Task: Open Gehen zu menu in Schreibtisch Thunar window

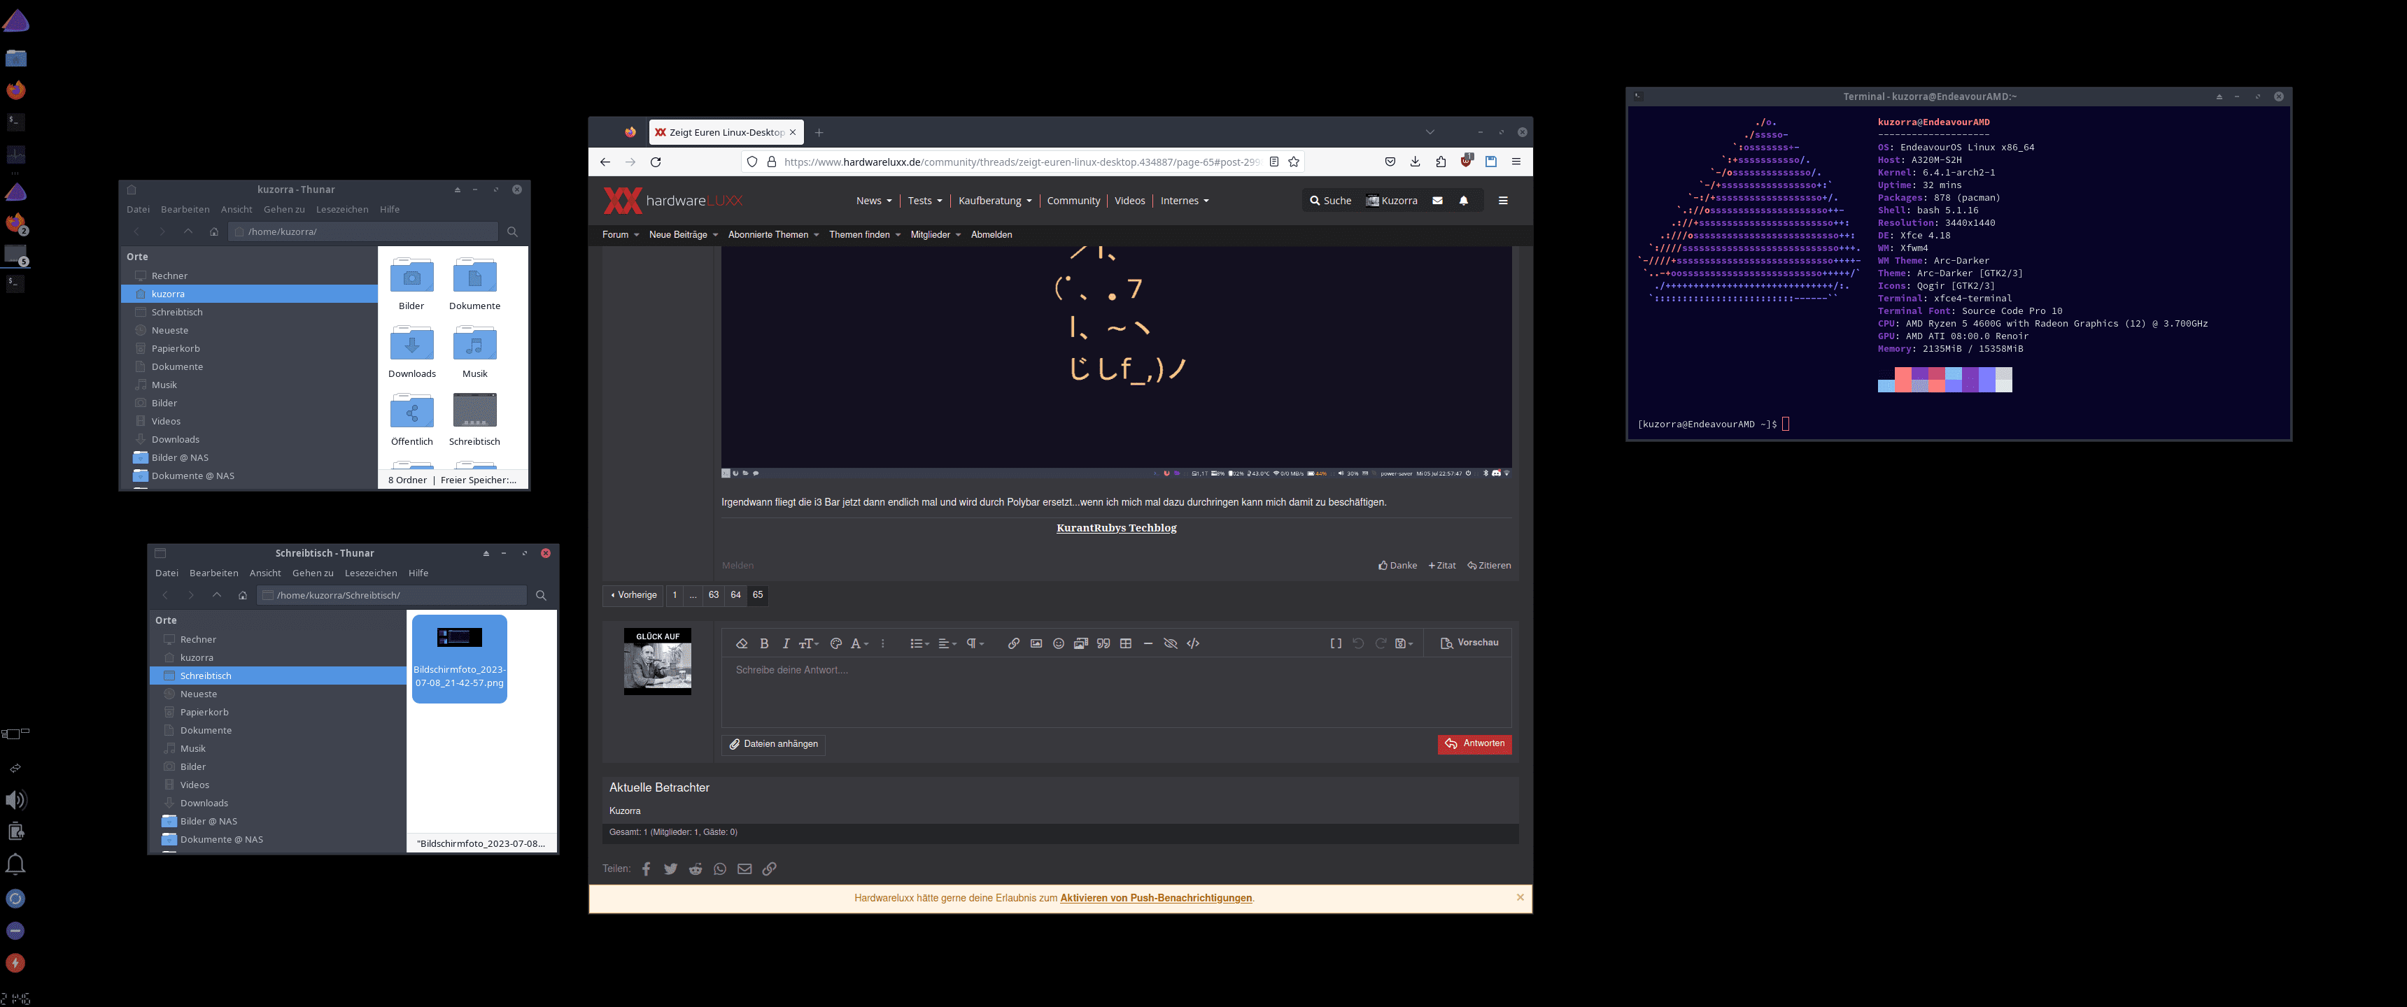Action: 312,573
